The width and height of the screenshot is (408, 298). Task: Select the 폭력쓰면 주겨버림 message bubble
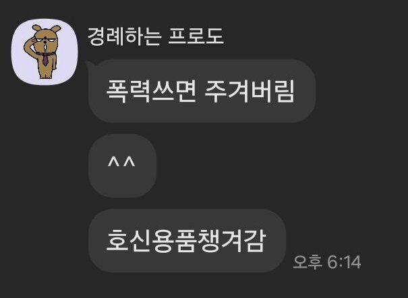pos(202,91)
